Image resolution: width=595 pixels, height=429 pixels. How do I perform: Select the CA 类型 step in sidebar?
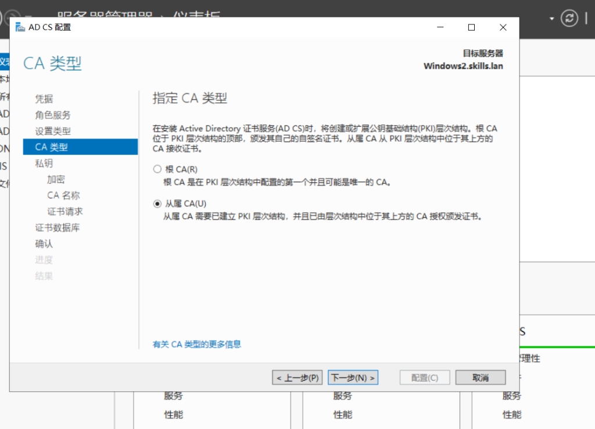52,147
